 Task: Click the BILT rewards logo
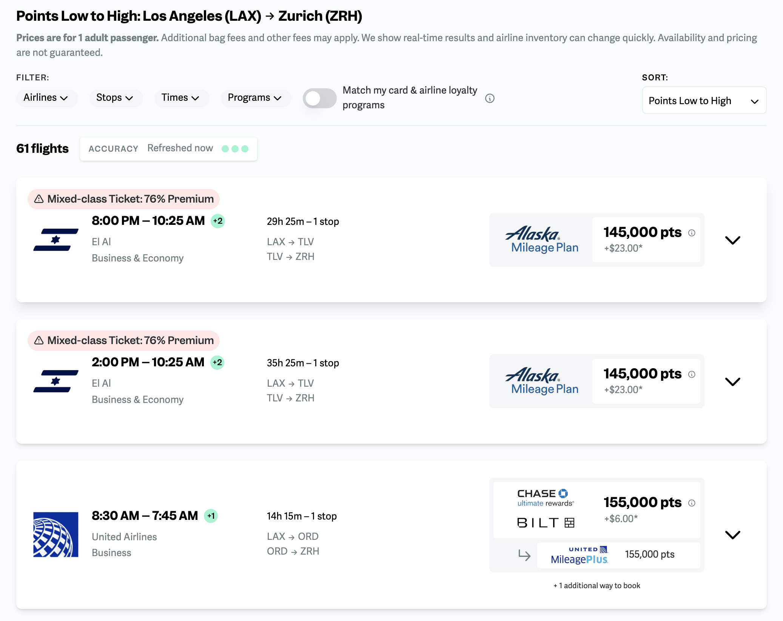click(546, 523)
